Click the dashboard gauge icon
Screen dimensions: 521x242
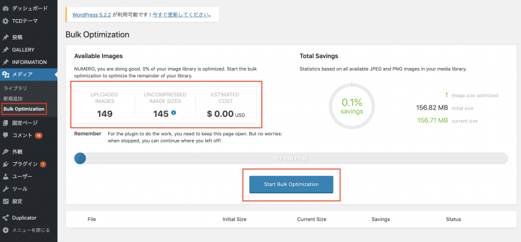click(5, 9)
